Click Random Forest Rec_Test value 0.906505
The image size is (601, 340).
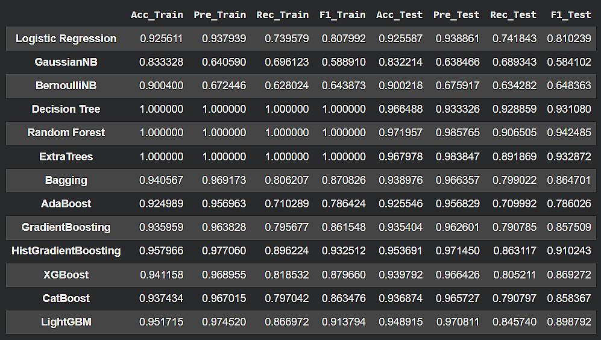pos(514,133)
